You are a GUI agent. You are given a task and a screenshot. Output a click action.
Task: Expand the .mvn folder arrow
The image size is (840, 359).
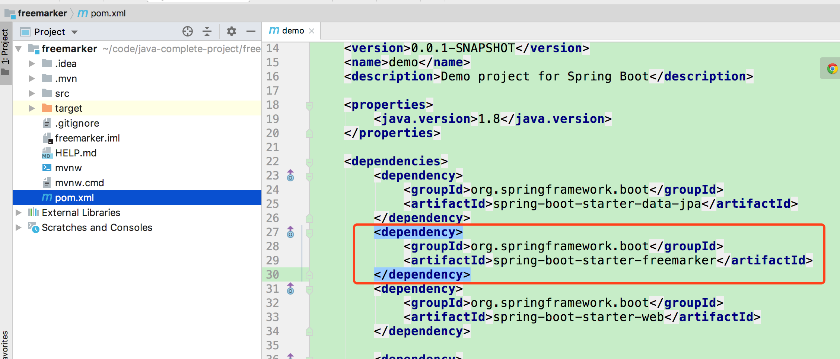pos(32,79)
